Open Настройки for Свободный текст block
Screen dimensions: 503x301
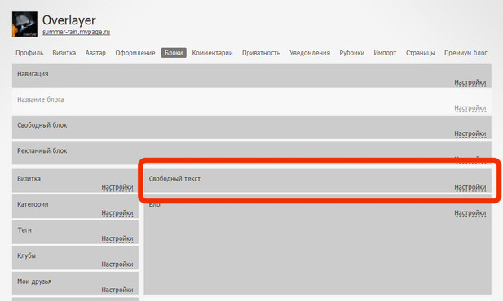point(470,187)
